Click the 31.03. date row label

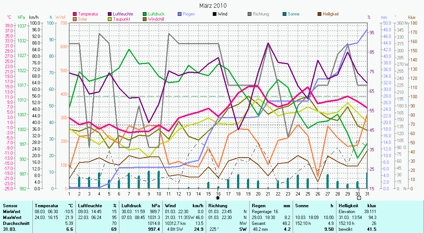(9, 229)
